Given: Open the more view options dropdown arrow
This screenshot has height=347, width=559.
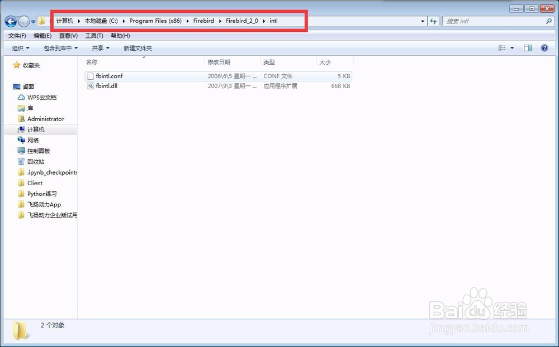Looking at the screenshot, I should [512, 48].
